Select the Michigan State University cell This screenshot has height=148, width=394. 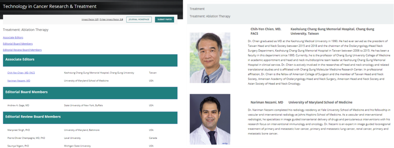coord(77,146)
